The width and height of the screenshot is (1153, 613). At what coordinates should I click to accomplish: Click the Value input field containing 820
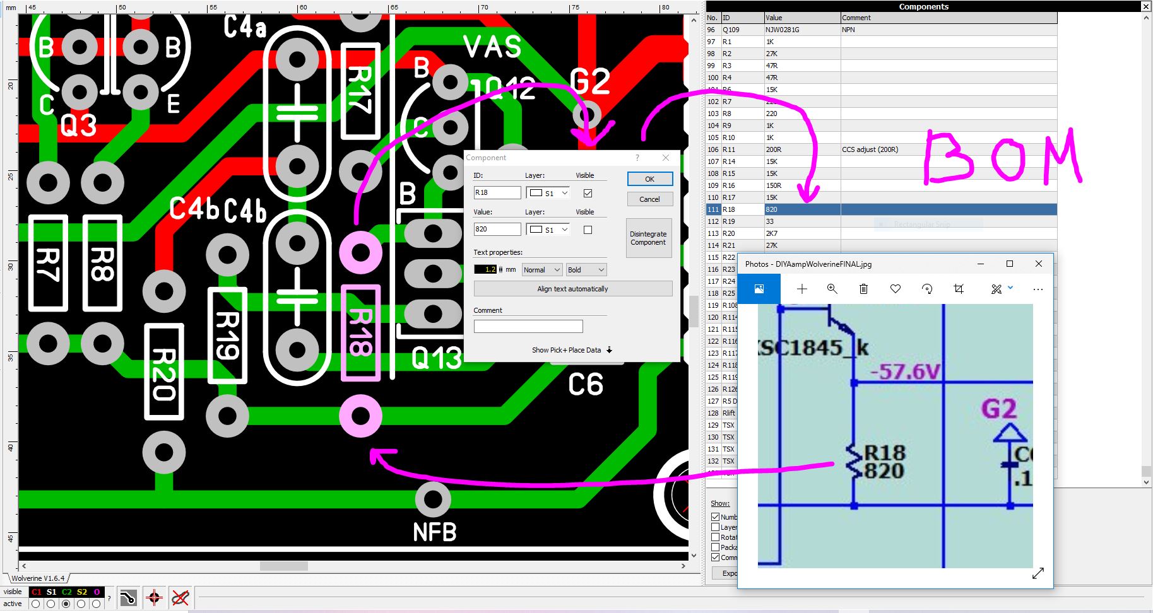click(x=497, y=230)
